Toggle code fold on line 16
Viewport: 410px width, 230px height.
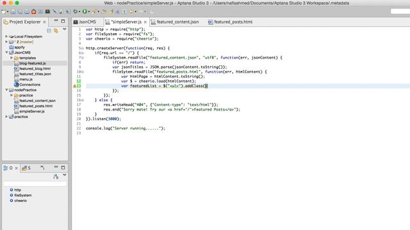pyautogui.click(x=83, y=100)
